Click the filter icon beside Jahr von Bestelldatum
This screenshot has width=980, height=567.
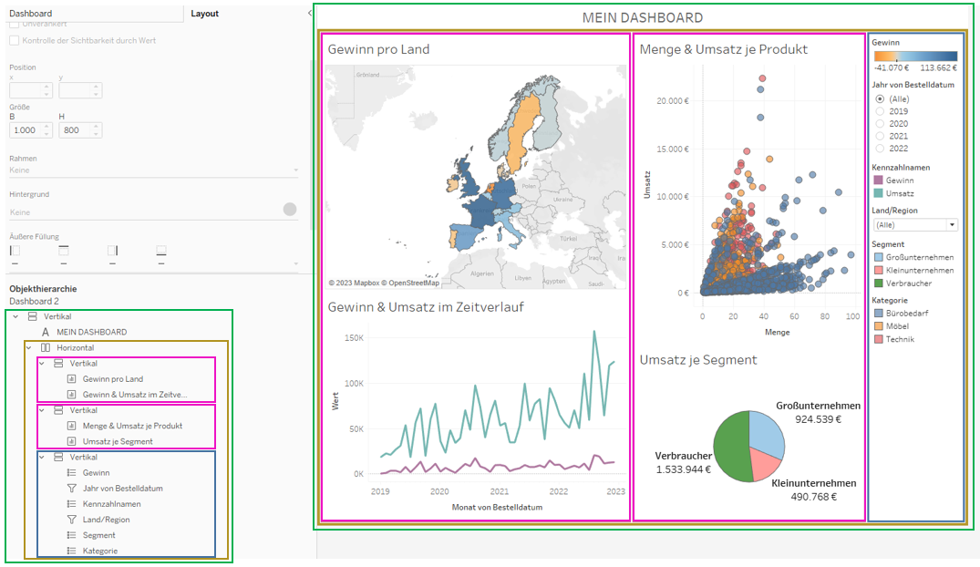click(71, 489)
